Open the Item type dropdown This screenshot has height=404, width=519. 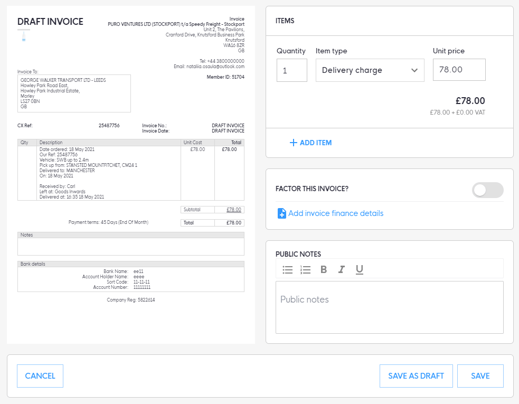(x=370, y=70)
